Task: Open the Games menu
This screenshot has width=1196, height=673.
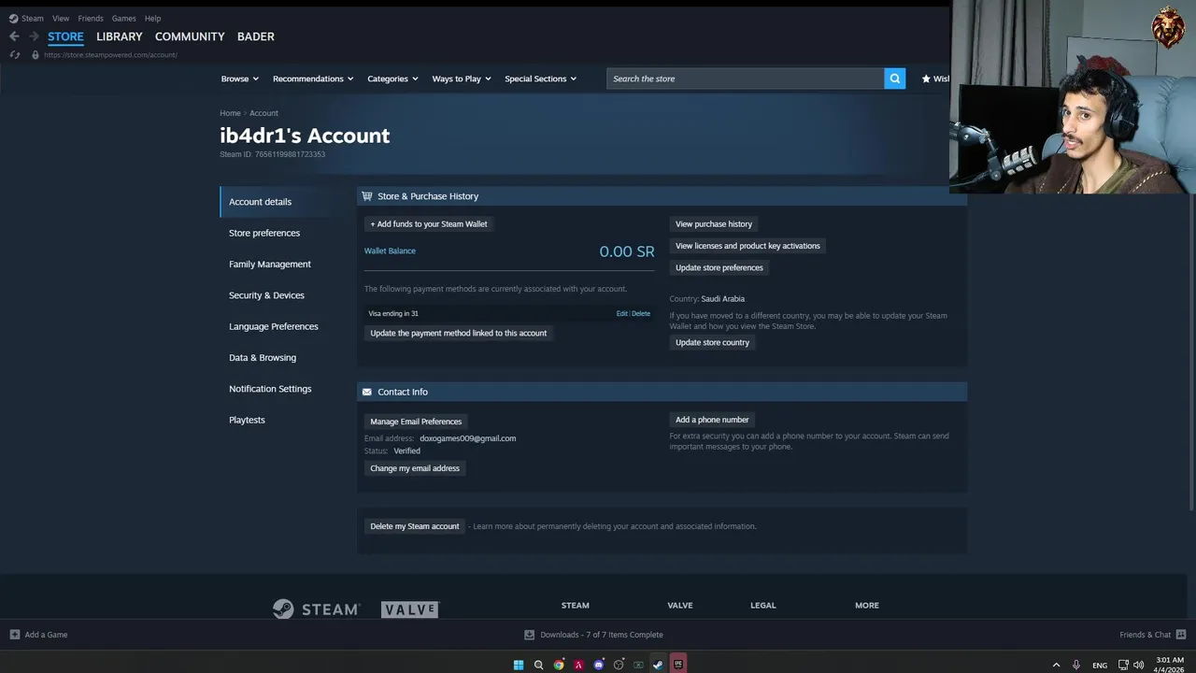Action: 123,18
